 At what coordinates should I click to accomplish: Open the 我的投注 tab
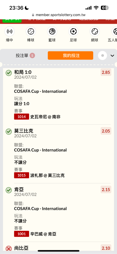70,56
